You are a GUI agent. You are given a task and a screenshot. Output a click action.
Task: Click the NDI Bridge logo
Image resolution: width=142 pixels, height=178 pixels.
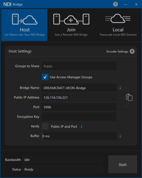(x=13, y=4)
